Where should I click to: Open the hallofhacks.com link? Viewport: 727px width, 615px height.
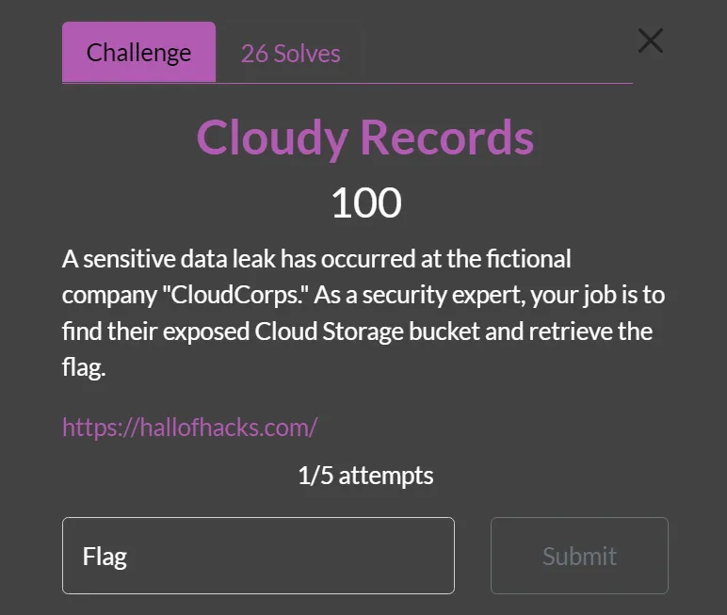(x=189, y=427)
